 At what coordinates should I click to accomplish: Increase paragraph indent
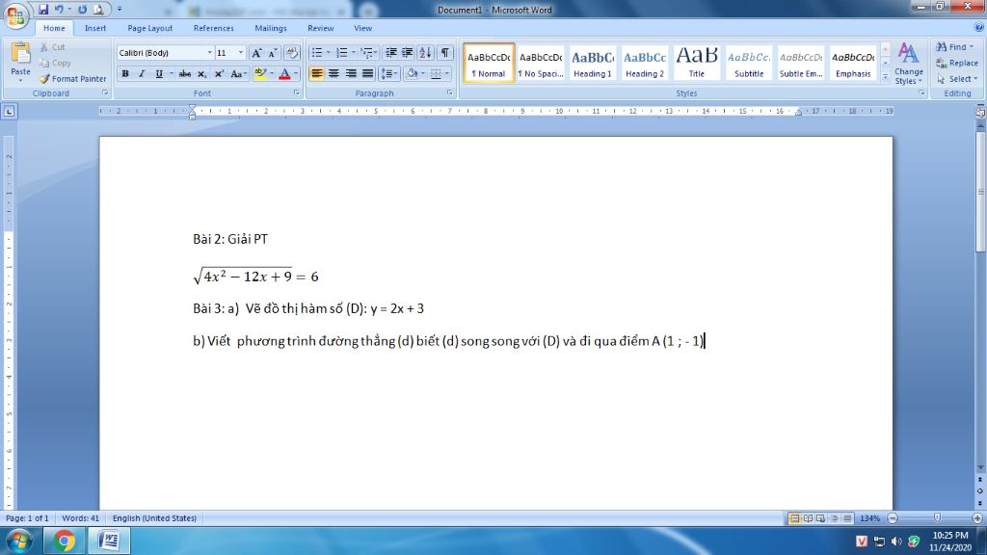point(408,53)
